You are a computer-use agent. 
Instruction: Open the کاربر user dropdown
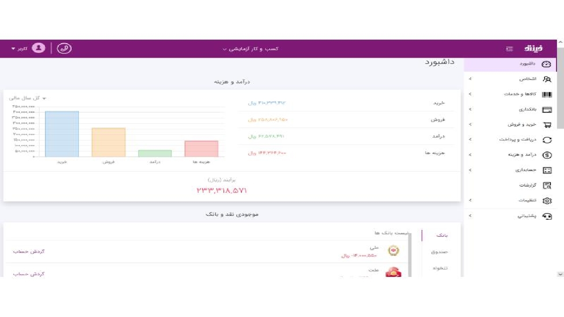click(19, 48)
